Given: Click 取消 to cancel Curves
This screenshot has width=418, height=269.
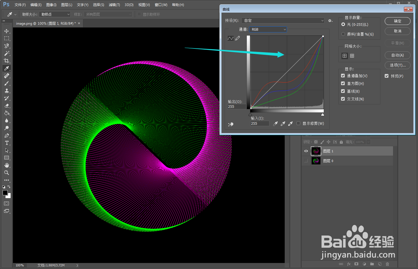Looking at the screenshot, I should point(398,31).
